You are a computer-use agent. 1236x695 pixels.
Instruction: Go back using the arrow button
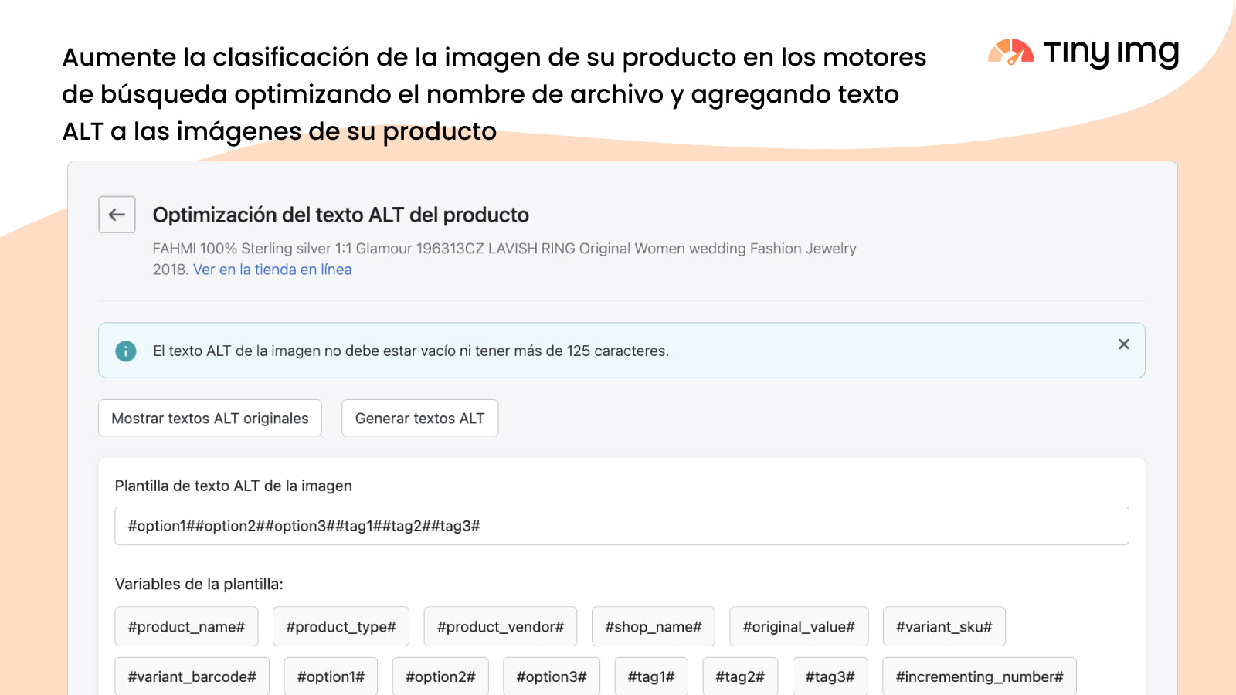[117, 215]
